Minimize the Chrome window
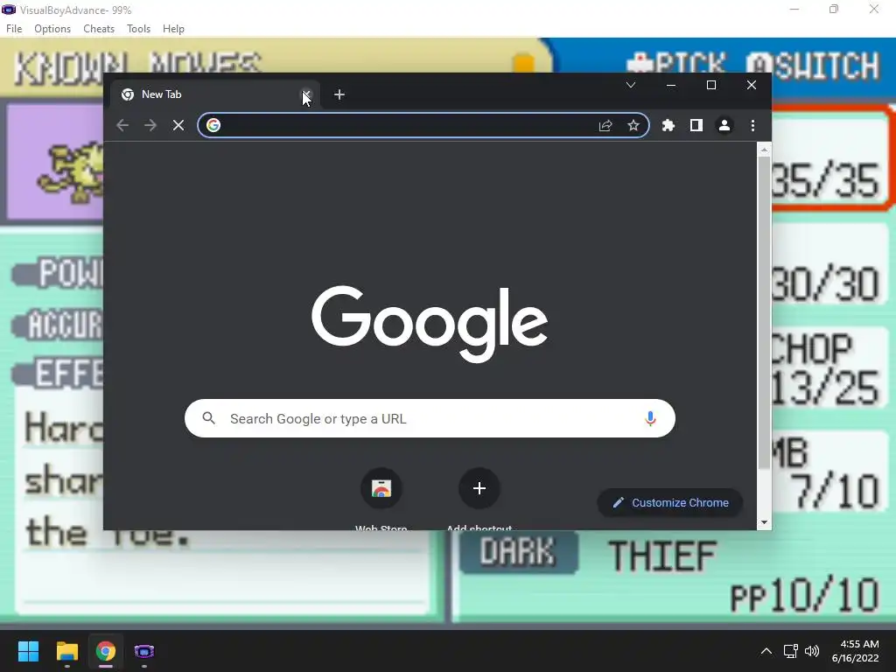 671,85
